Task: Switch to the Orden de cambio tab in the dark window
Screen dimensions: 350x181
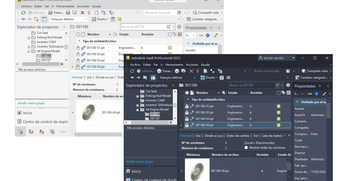Action: (238, 136)
